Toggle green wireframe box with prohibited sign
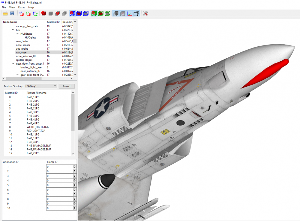 pyautogui.click(x=94, y=13)
